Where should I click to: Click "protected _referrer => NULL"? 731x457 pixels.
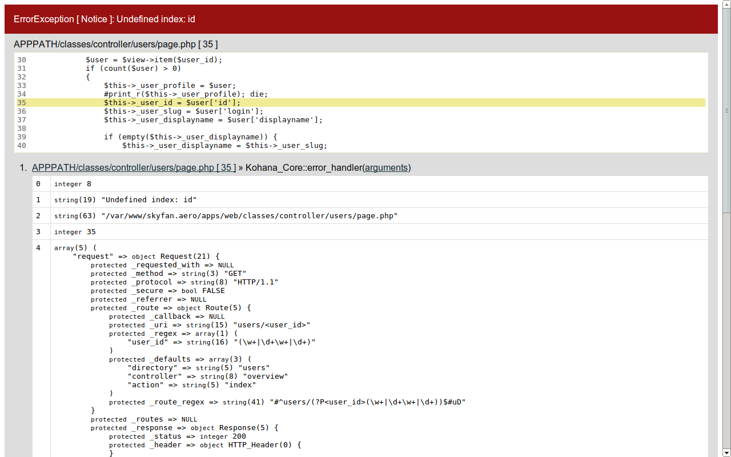coord(148,299)
